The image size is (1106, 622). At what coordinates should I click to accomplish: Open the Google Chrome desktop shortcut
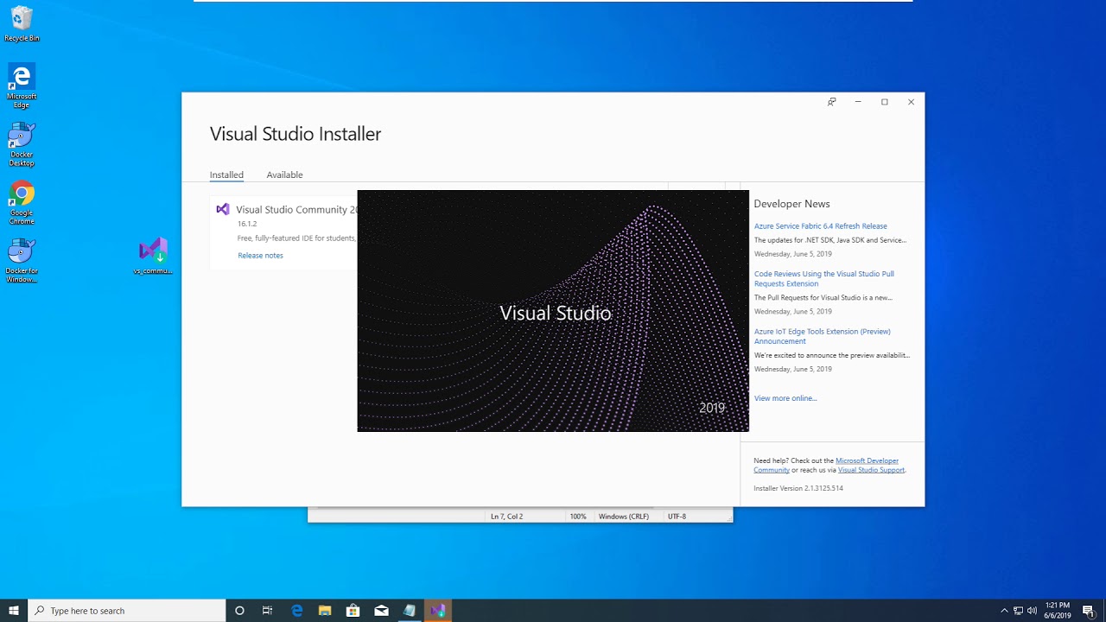pos(22,203)
